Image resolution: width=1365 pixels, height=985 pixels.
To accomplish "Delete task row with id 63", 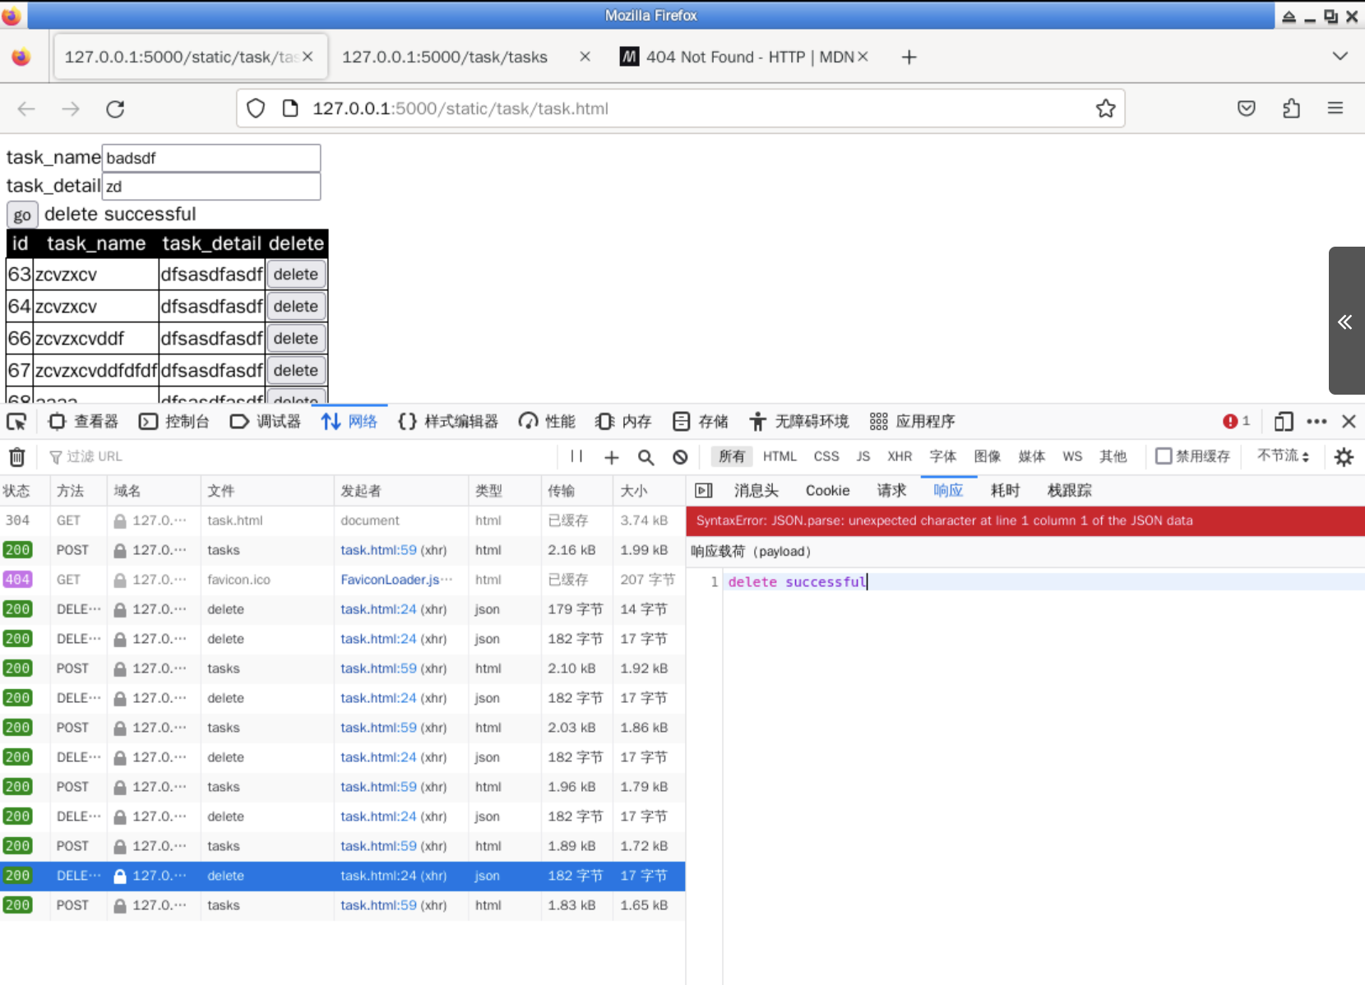I will click(296, 275).
